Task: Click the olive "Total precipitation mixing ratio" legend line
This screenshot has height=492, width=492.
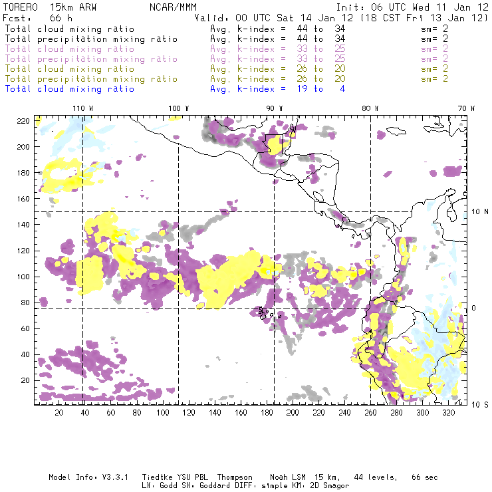Action: pyautogui.click(x=91, y=78)
